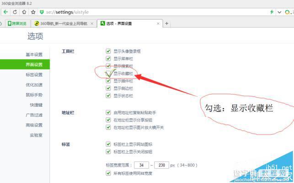Image resolution: width=294 pixels, height=183 pixels.
Task: Toggle 标签栏上显示网站图标 checkbox
Action: point(108,144)
